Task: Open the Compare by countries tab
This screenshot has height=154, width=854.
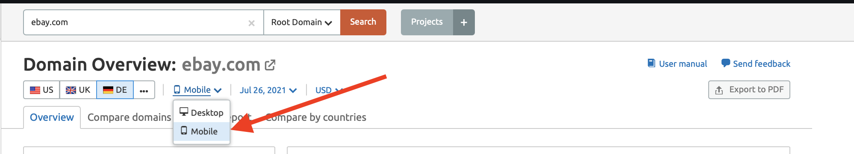Action: click(316, 117)
